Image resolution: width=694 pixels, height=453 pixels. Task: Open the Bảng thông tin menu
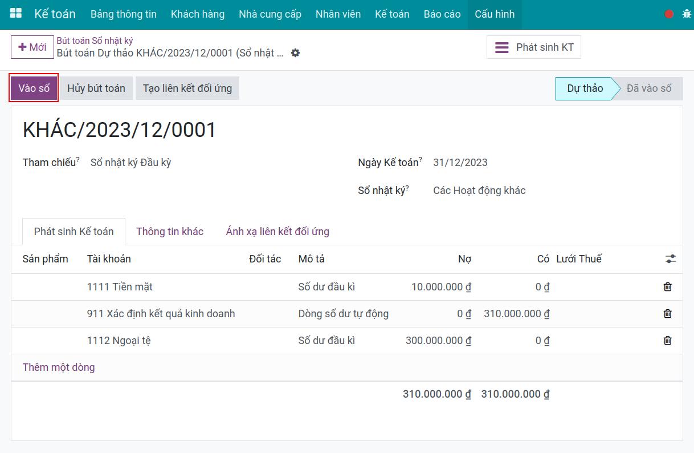point(124,14)
